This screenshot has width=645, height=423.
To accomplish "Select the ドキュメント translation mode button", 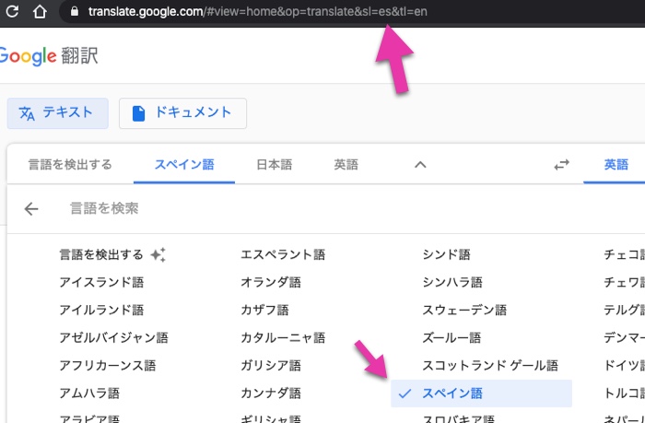I will (x=182, y=113).
